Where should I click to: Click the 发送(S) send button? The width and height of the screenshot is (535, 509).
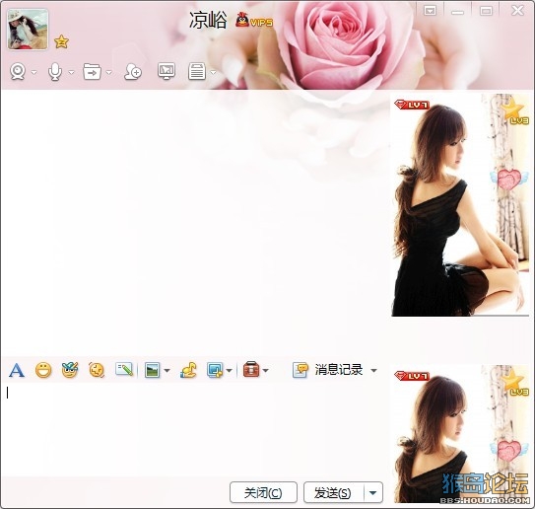point(333,492)
